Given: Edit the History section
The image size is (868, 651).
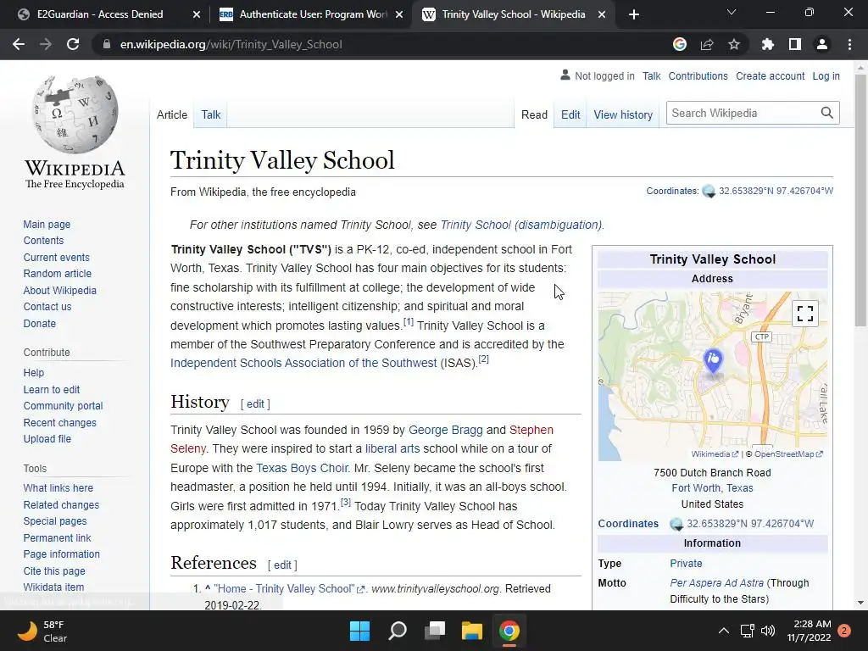Looking at the screenshot, I should (x=255, y=404).
